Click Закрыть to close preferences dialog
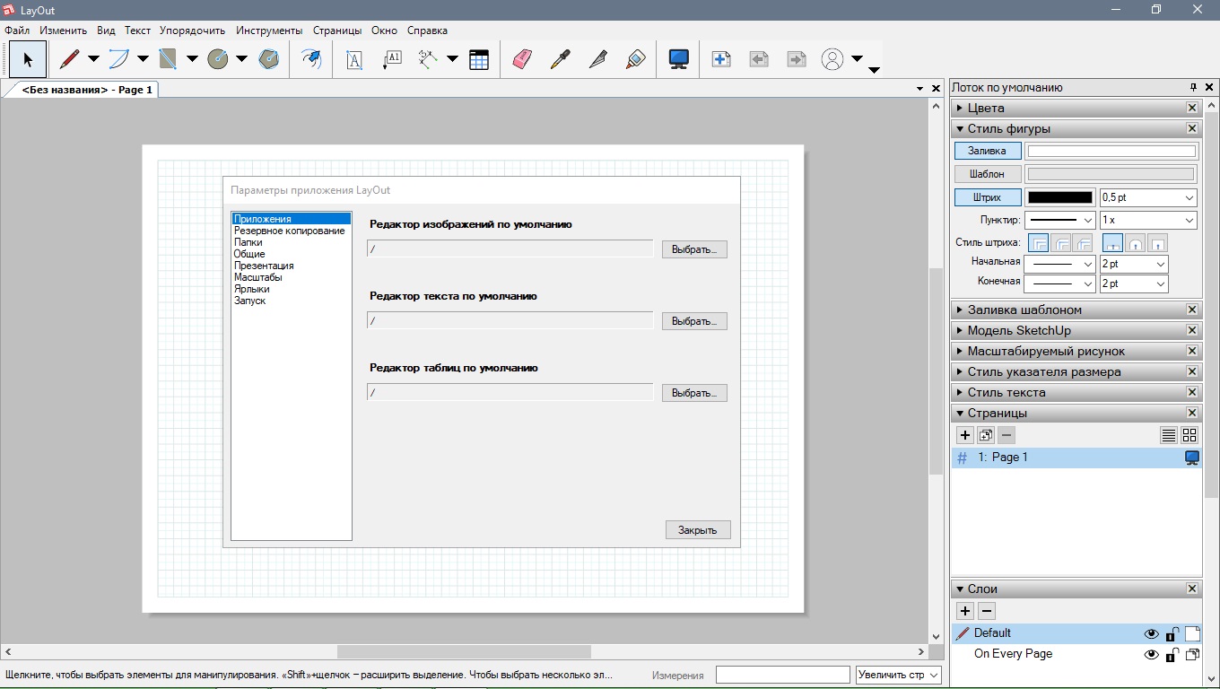The height and width of the screenshot is (689, 1220). (697, 530)
